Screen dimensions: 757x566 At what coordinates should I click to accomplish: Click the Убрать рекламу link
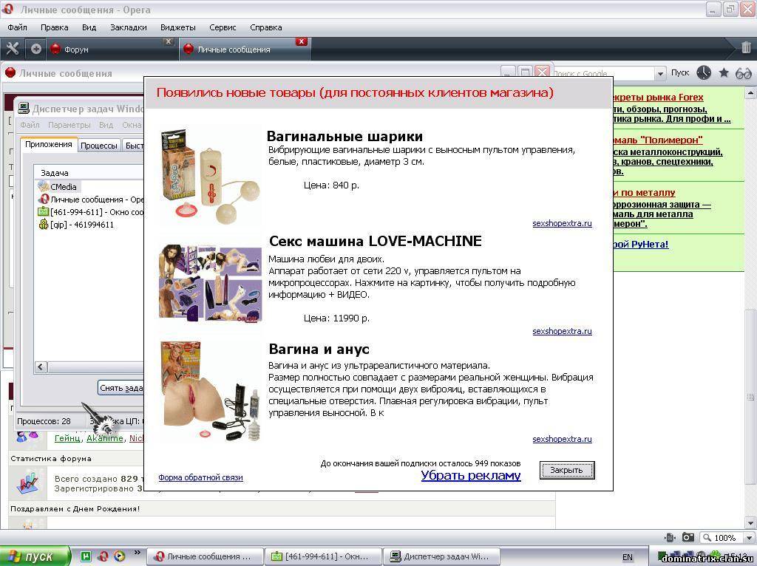(x=470, y=475)
